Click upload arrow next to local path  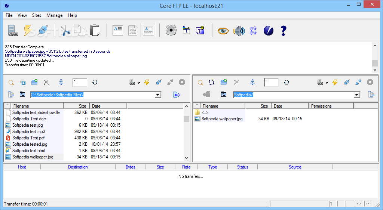coord(177,95)
